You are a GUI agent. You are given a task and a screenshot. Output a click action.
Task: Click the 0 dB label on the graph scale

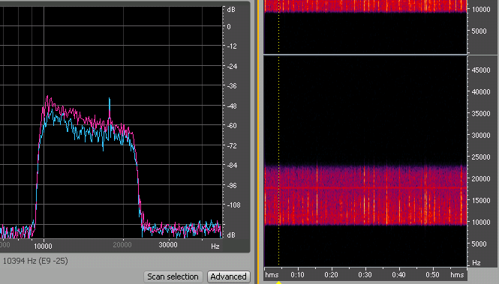tap(229, 27)
